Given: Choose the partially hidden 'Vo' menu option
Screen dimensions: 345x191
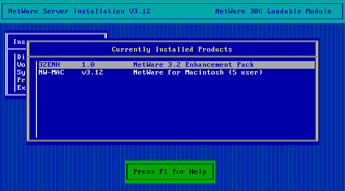Looking at the screenshot, I should coord(21,64).
